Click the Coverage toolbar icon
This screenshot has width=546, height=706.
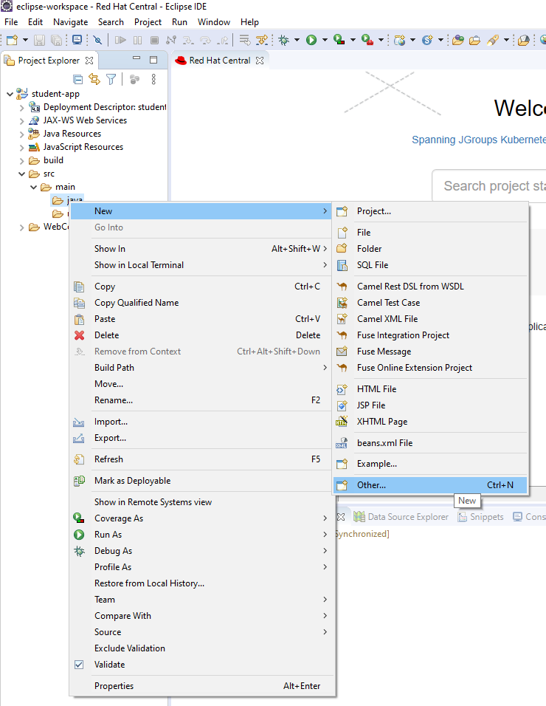tap(339, 40)
